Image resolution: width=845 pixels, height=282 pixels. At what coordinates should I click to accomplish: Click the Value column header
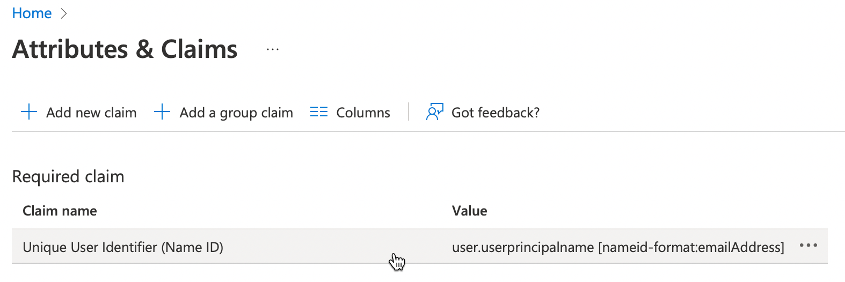pyautogui.click(x=469, y=211)
